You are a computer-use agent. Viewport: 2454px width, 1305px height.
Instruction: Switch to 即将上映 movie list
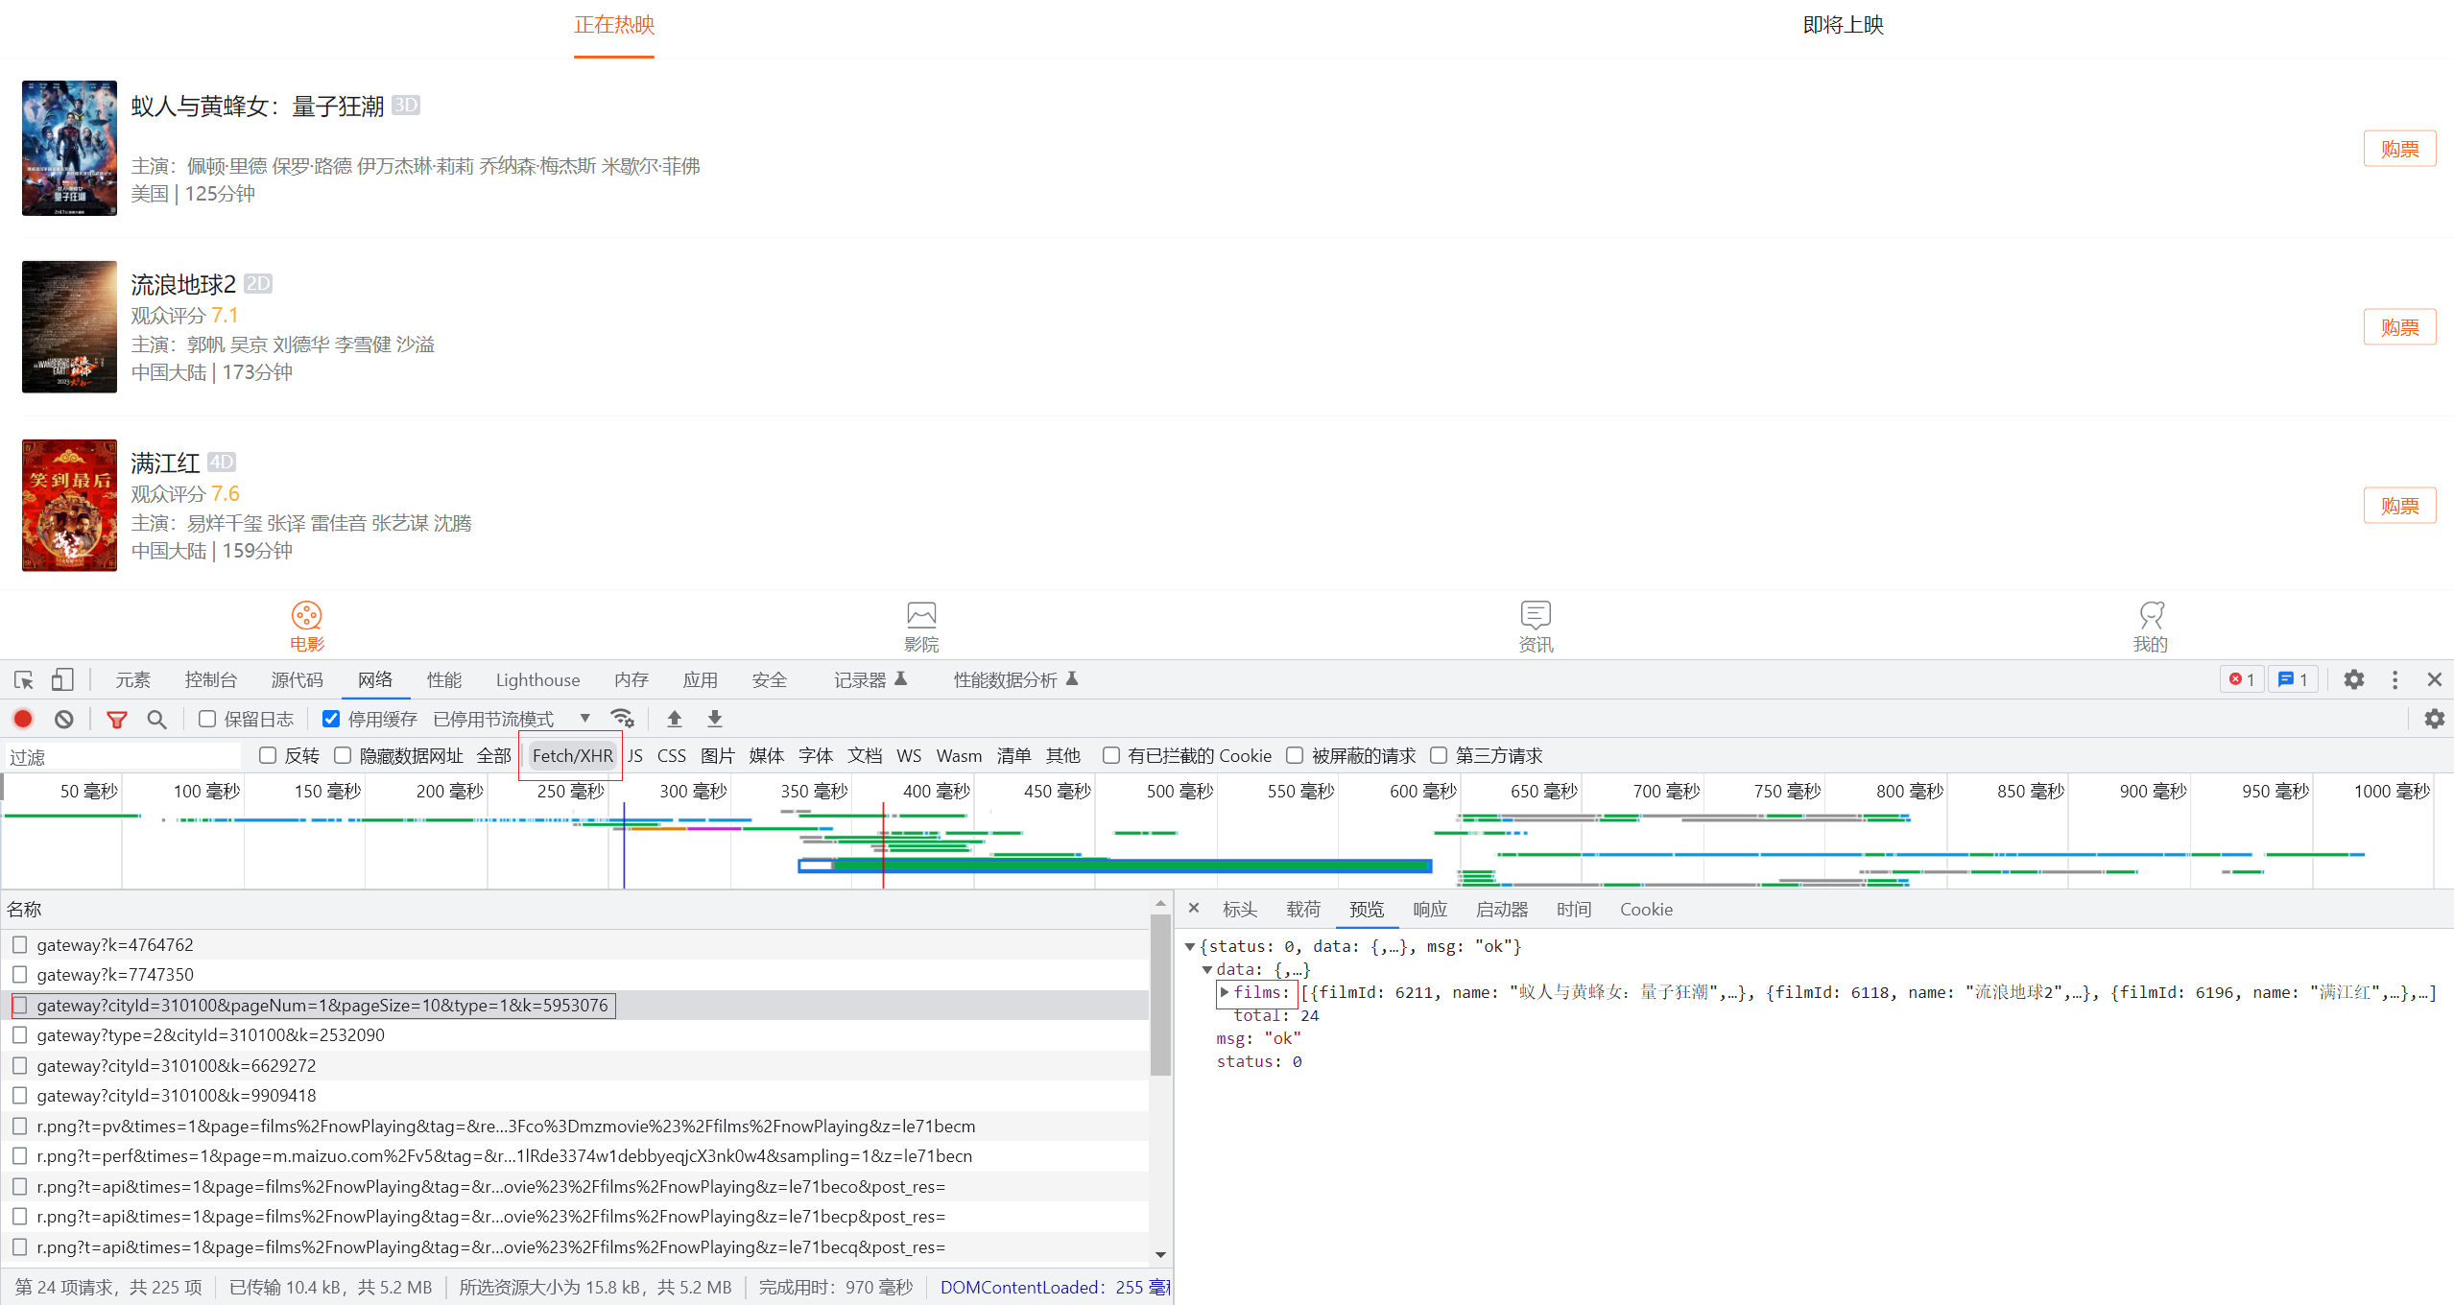pyautogui.click(x=1843, y=25)
